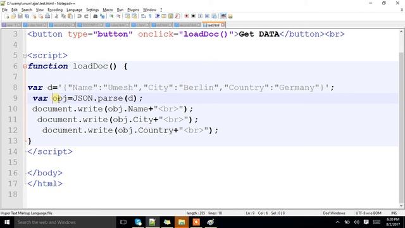Click the Save All toolbar icon
This screenshot has height=228, width=405.
[x=27, y=16]
